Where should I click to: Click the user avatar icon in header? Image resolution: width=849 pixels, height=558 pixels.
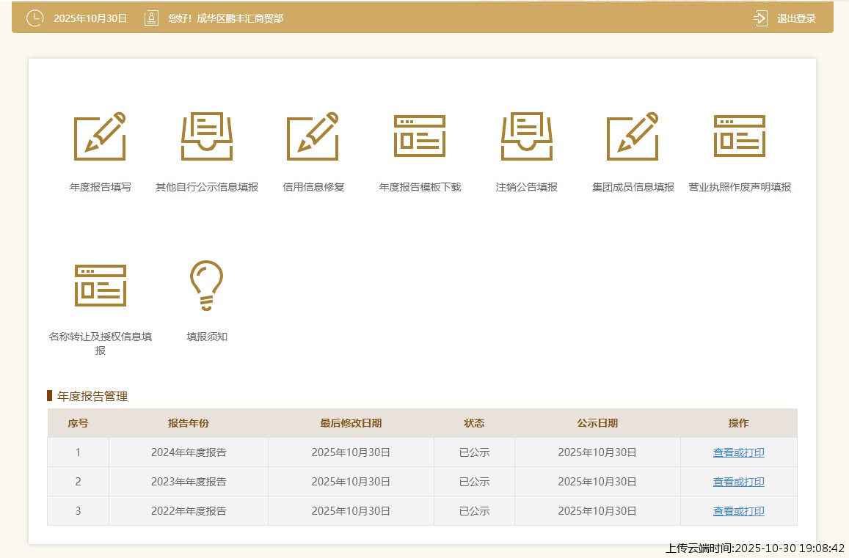[151, 18]
